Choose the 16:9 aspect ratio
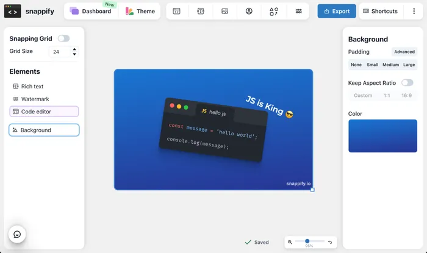Viewport: 427px width, 253px height. pyautogui.click(x=406, y=96)
